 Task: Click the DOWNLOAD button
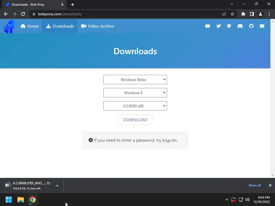(x=135, y=120)
